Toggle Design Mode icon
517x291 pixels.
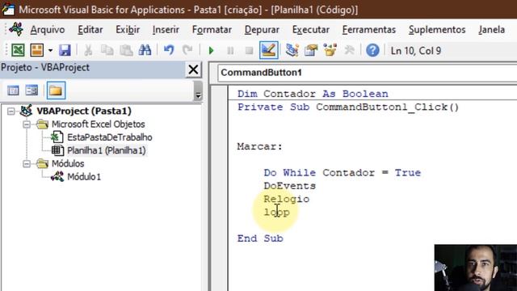point(269,50)
